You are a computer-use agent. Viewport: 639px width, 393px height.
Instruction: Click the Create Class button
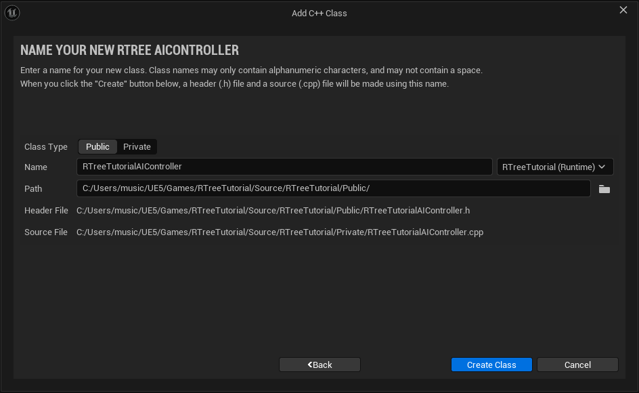pos(491,365)
